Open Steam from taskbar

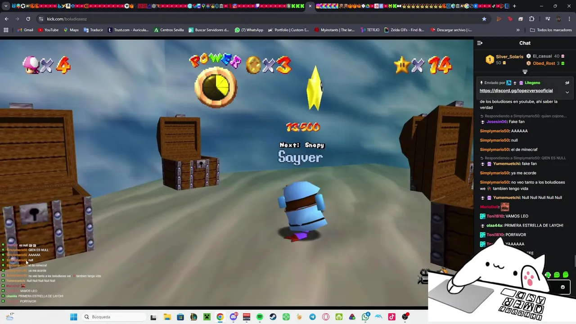(x=273, y=317)
